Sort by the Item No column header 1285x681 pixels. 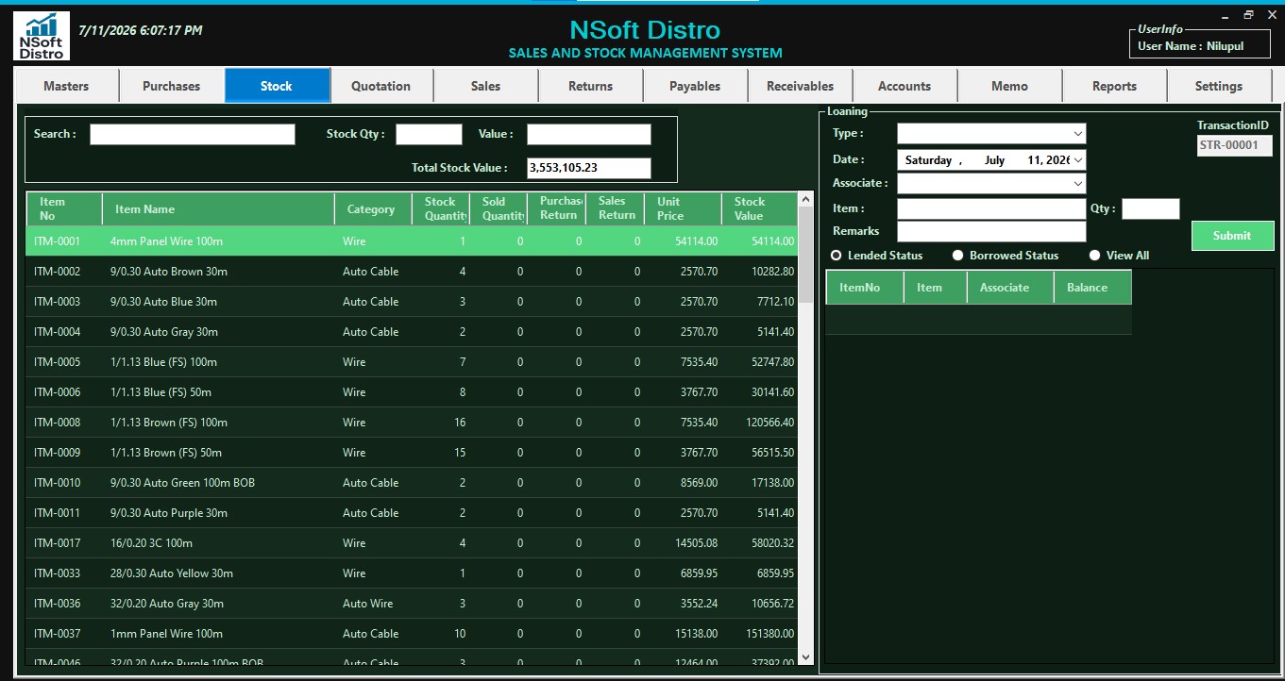coord(64,208)
